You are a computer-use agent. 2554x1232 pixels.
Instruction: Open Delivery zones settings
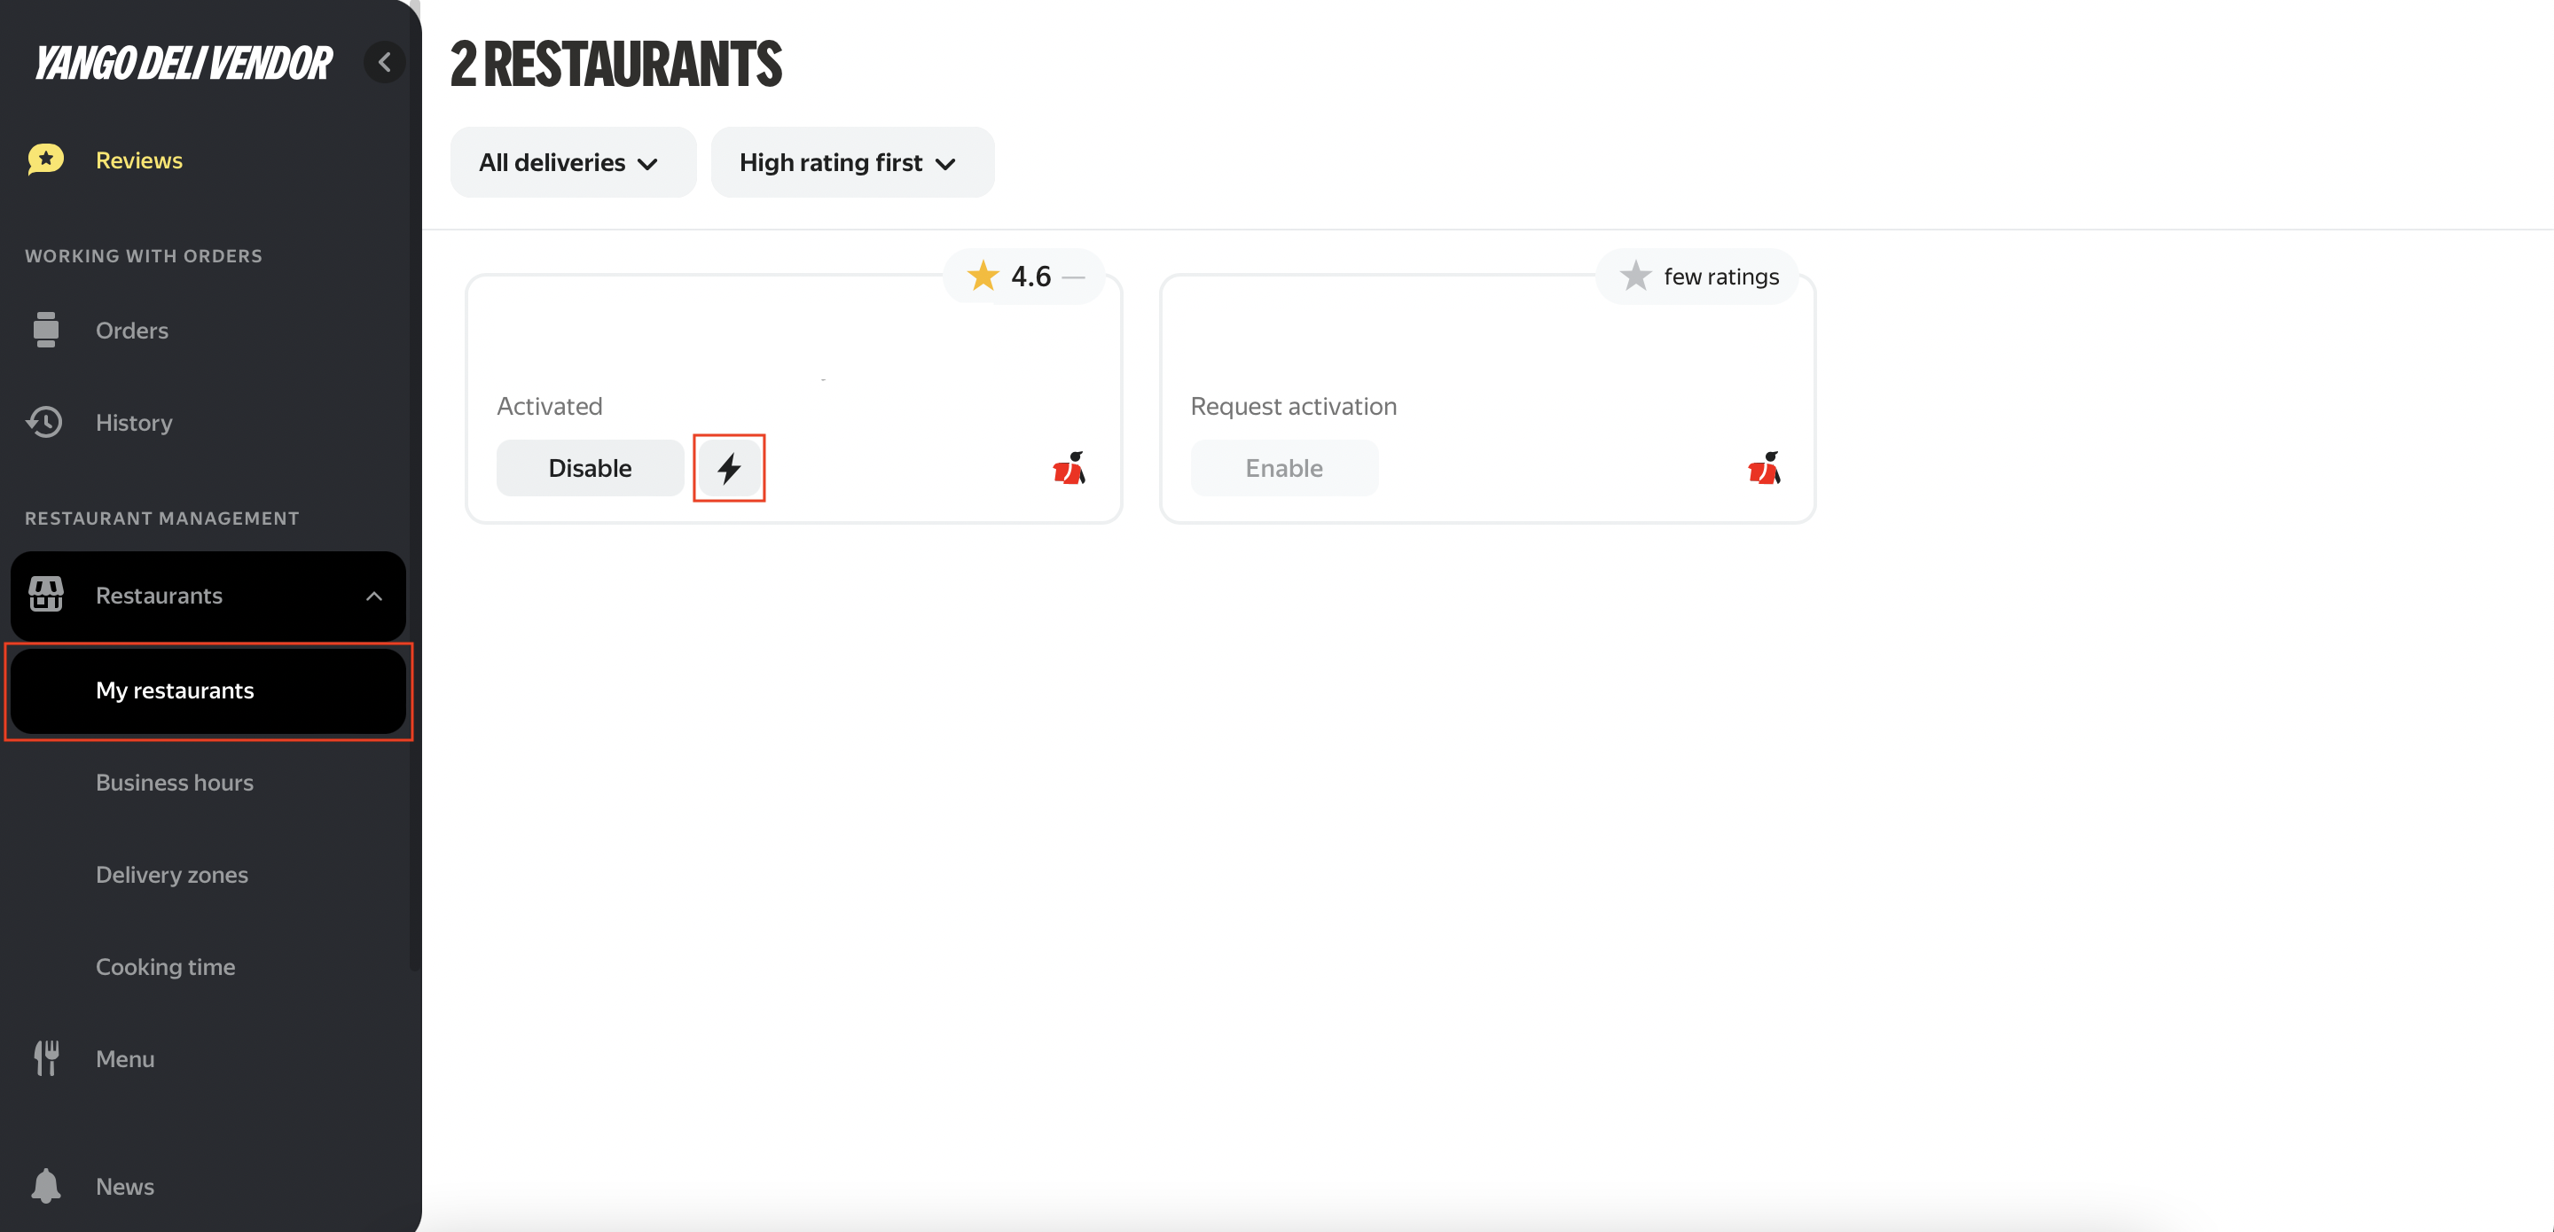(x=171, y=875)
